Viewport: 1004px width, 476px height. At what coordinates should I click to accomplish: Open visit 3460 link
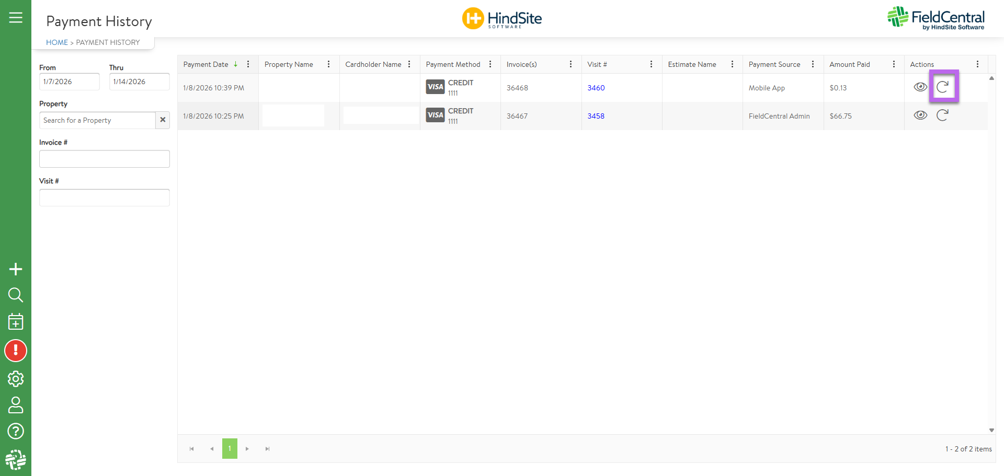coord(596,88)
